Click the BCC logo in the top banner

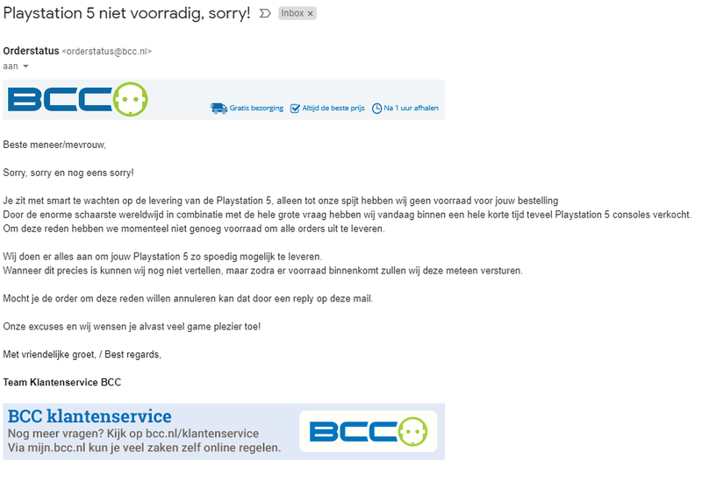coord(77,99)
